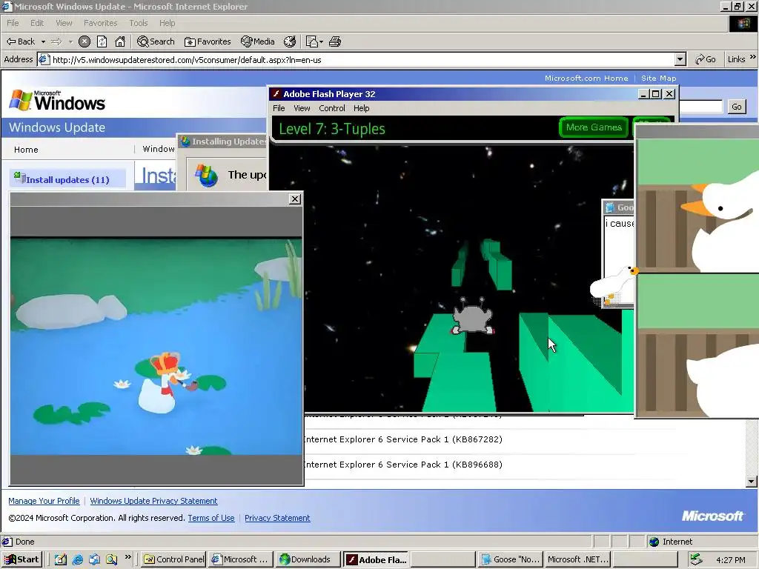Open the Flash Player File menu
759x569 pixels.
point(279,108)
